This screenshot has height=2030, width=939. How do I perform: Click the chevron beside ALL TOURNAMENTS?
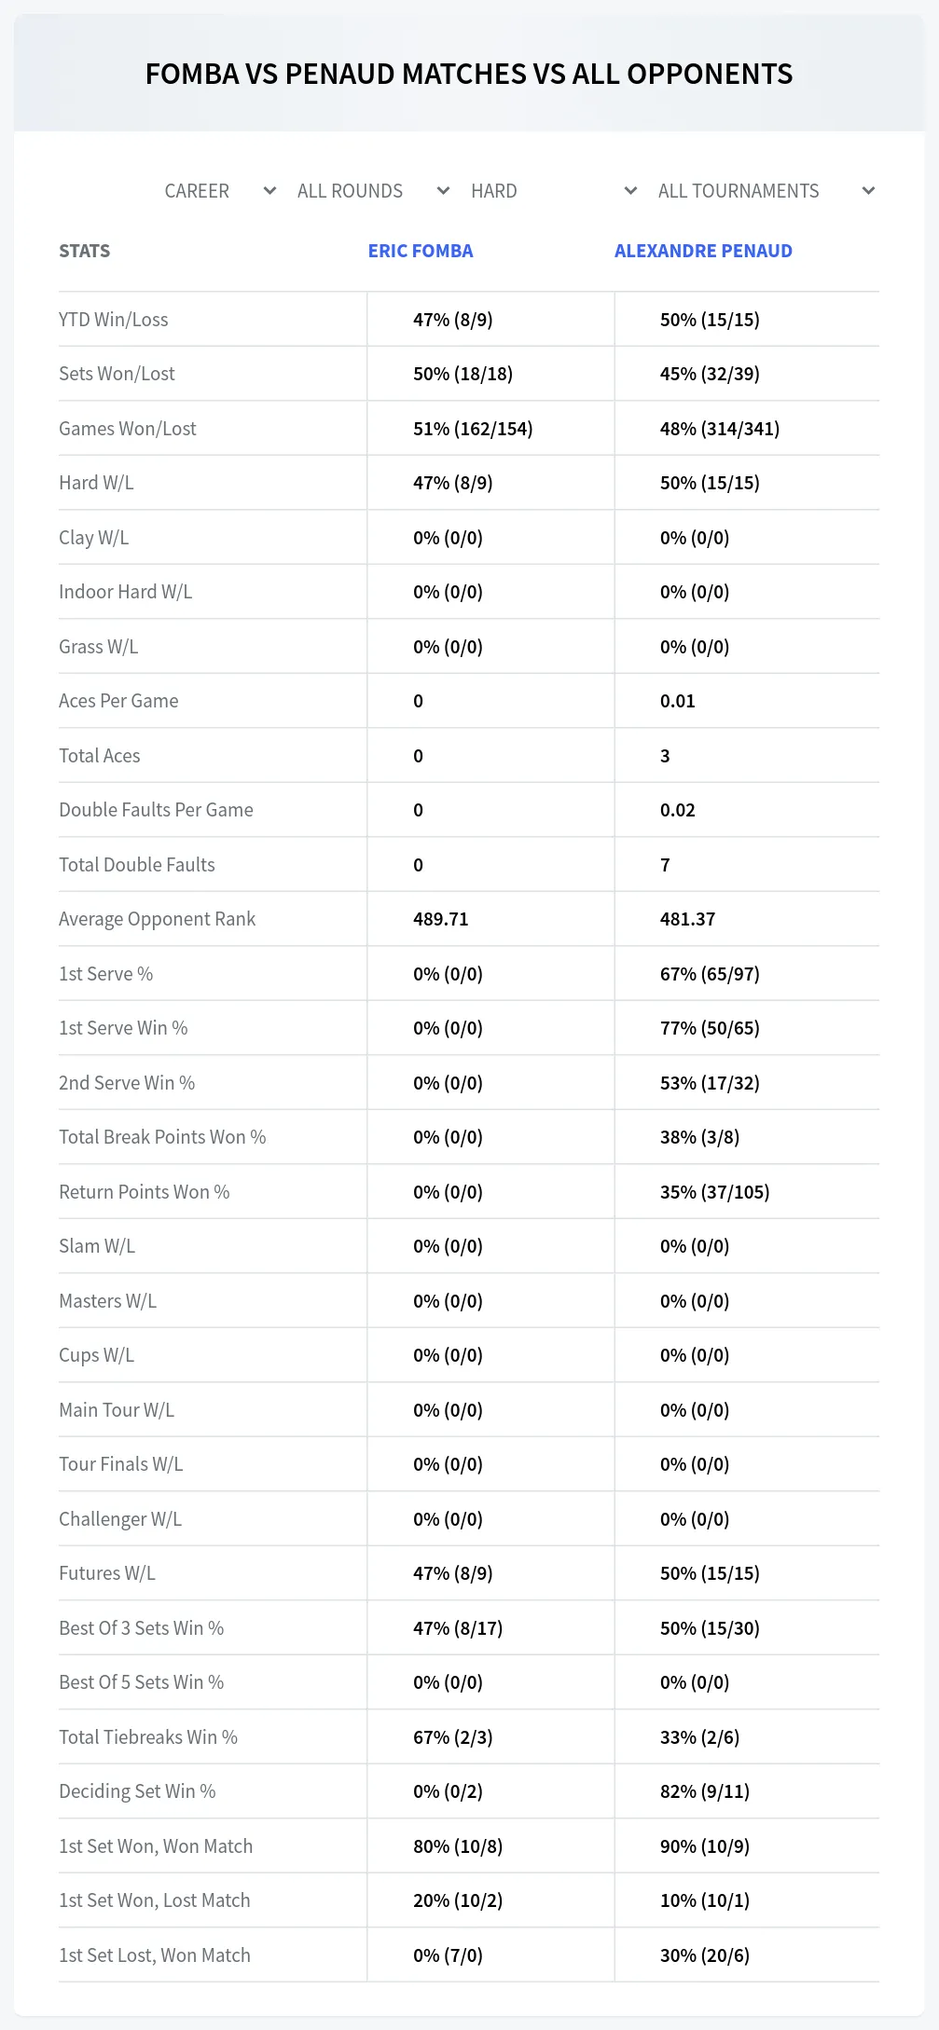[x=868, y=191]
